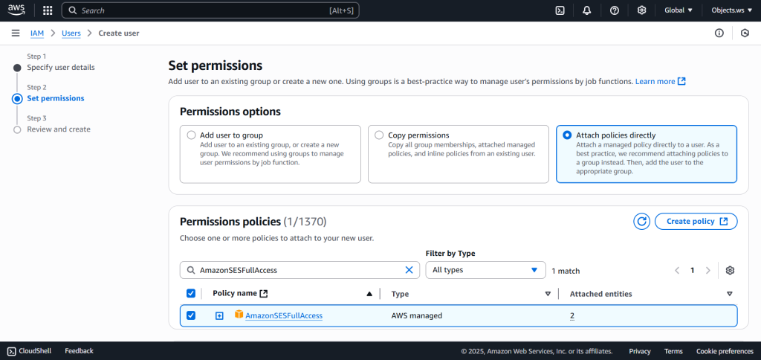Open the Global region dropdown

[x=678, y=10]
